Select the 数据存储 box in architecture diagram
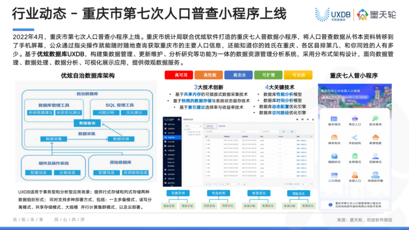Screen dimensions: 409x230 click(121, 139)
